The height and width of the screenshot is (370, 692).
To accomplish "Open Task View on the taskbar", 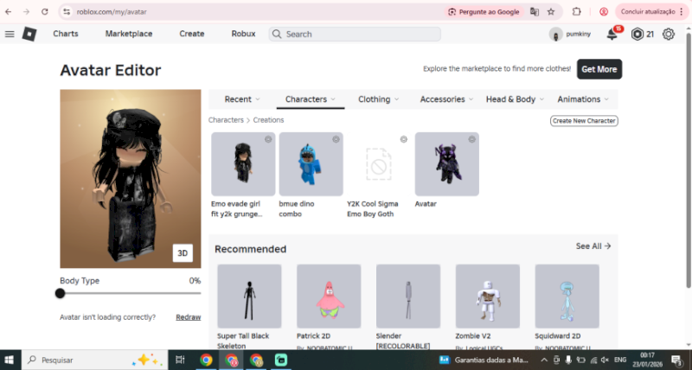I will 180,360.
